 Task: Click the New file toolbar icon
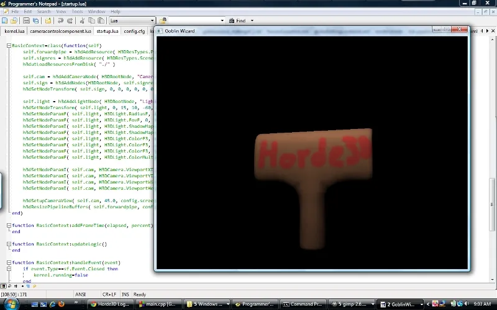5,20
